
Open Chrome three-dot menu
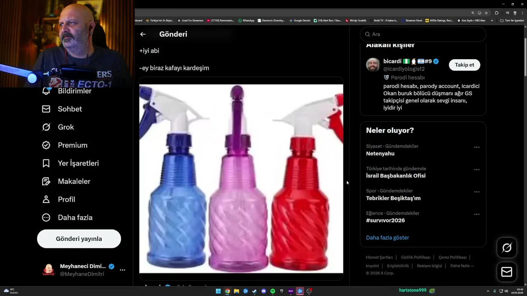click(x=522, y=13)
